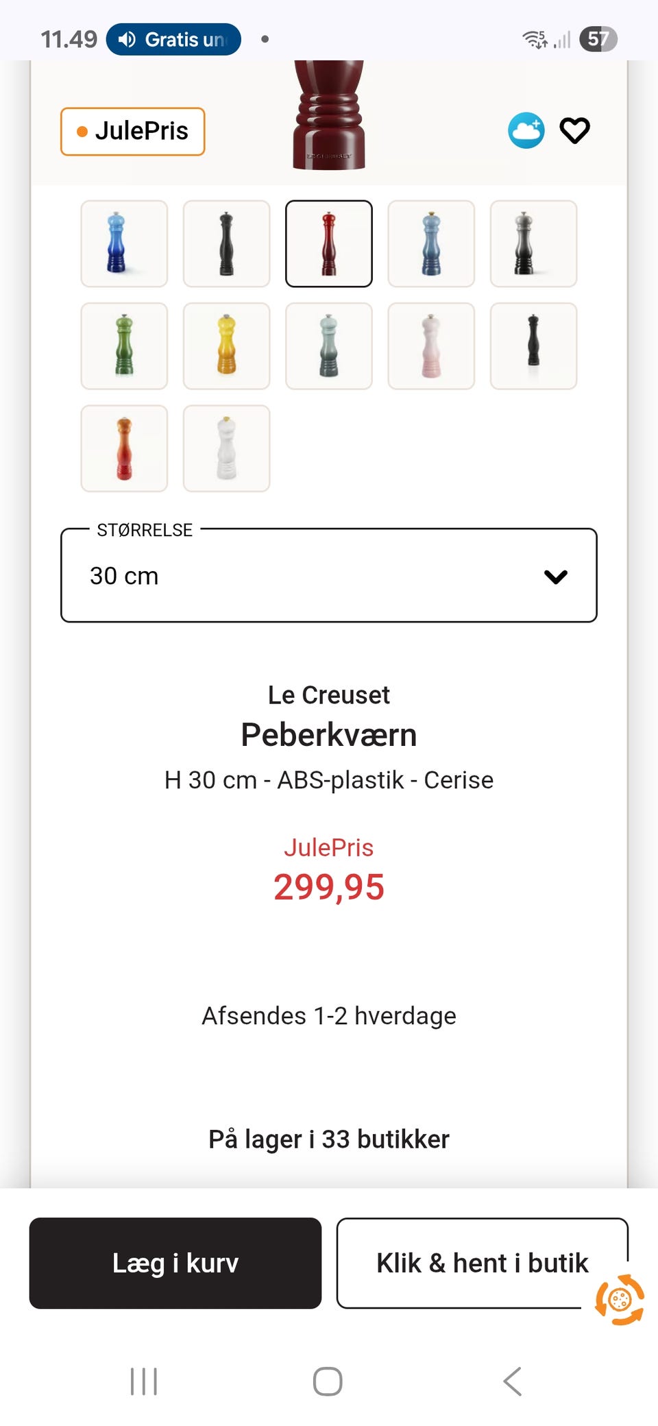Screen dimensions: 658x1426
Task: Tap the Wi-Fi status icon
Action: tap(533, 38)
